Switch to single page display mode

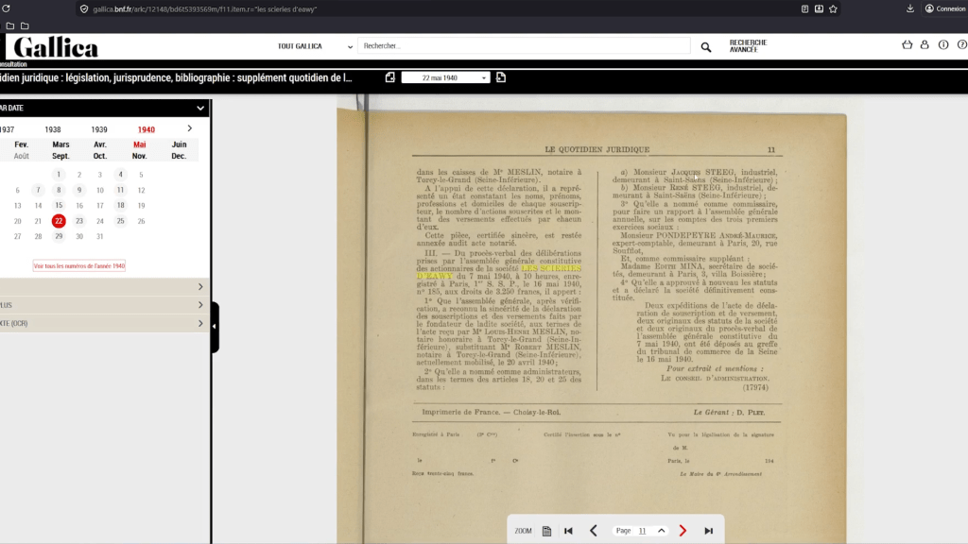(x=547, y=531)
